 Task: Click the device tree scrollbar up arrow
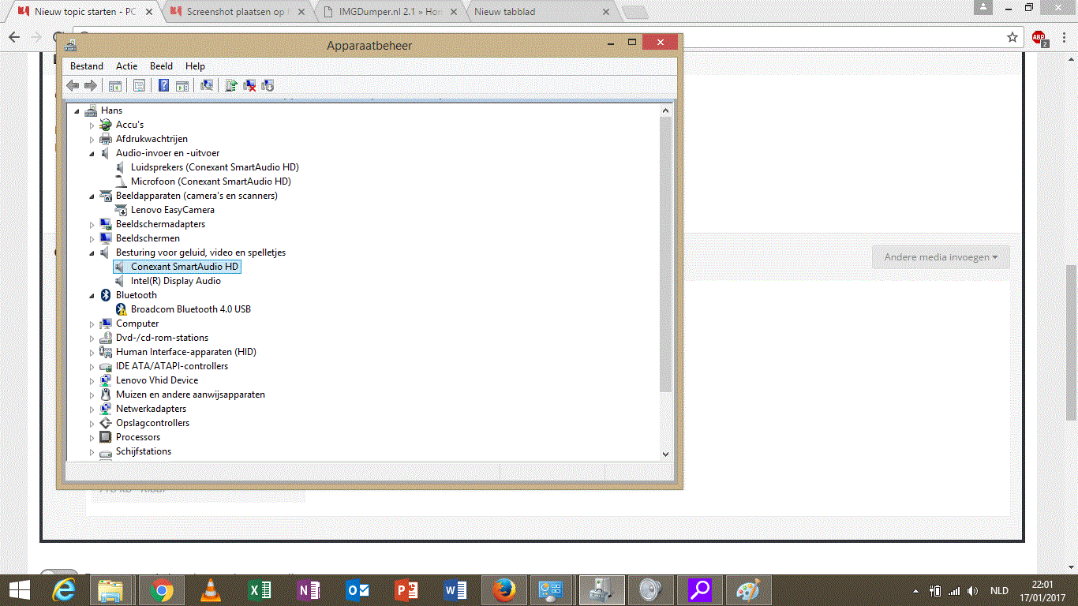[665, 110]
